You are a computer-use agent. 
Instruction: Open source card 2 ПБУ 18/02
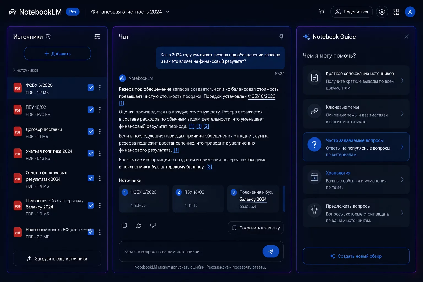click(x=198, y=199)
